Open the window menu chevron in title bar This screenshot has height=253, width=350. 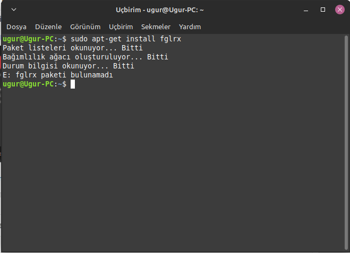coord(13,10)
